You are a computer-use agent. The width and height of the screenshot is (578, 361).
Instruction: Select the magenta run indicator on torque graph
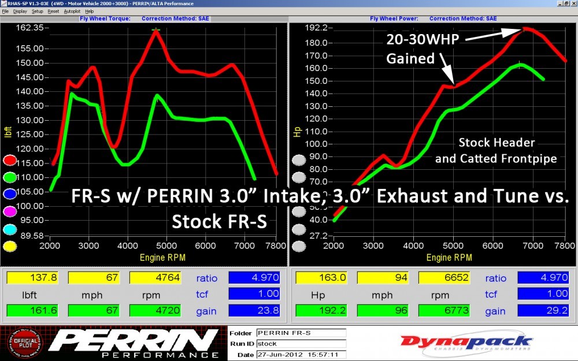[10, 211]
